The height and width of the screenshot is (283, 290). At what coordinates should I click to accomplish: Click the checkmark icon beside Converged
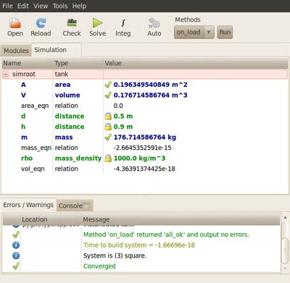(16, 266)
